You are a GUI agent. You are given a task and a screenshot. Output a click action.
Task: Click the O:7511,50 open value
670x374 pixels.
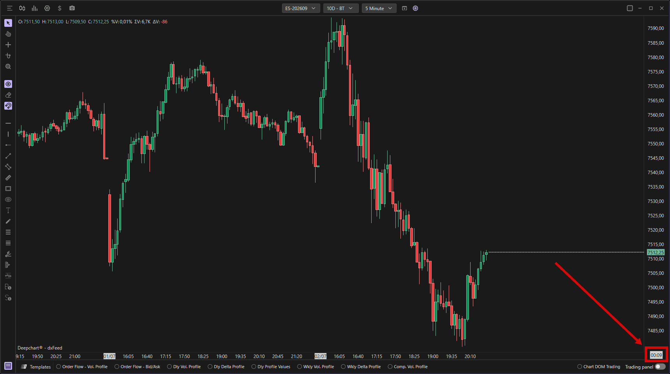(29, 22)
